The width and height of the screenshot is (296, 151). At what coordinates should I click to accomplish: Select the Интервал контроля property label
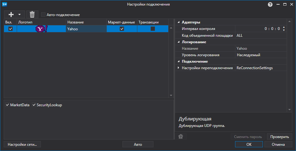pos(198,29)
